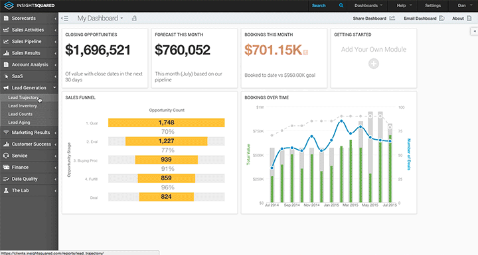Collapse the Lead Generation section
Viewport: 478px width, 255px height.
coord(29,87)
